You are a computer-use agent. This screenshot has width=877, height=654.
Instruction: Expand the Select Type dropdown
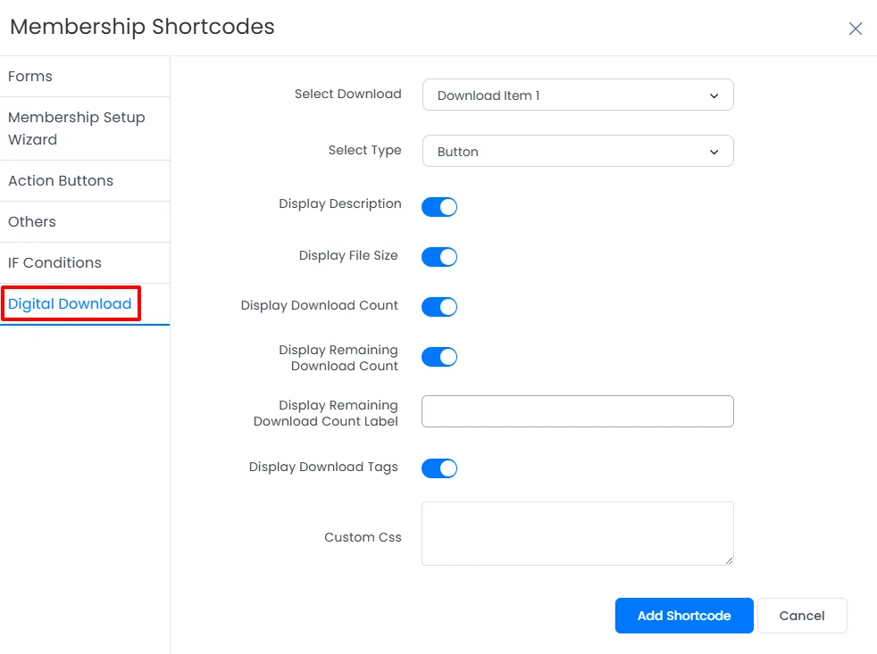[577, 151]
